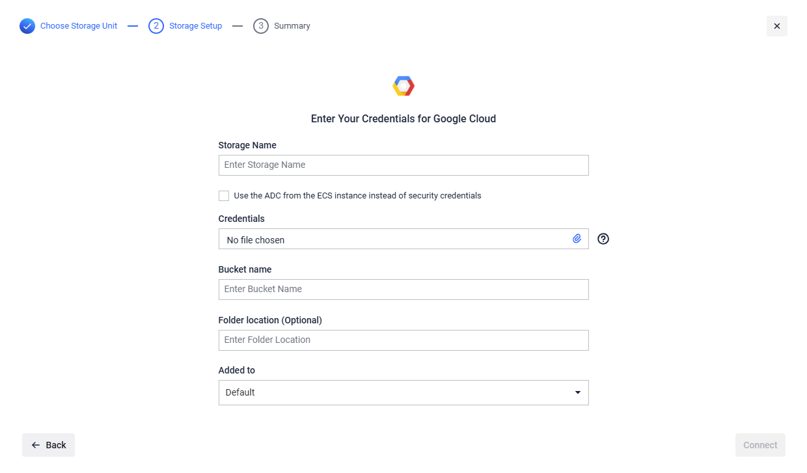The width and height of the screenshot is (807, 473).
Task: Click the paperclip attach file icon
Action: click(577, 239)
